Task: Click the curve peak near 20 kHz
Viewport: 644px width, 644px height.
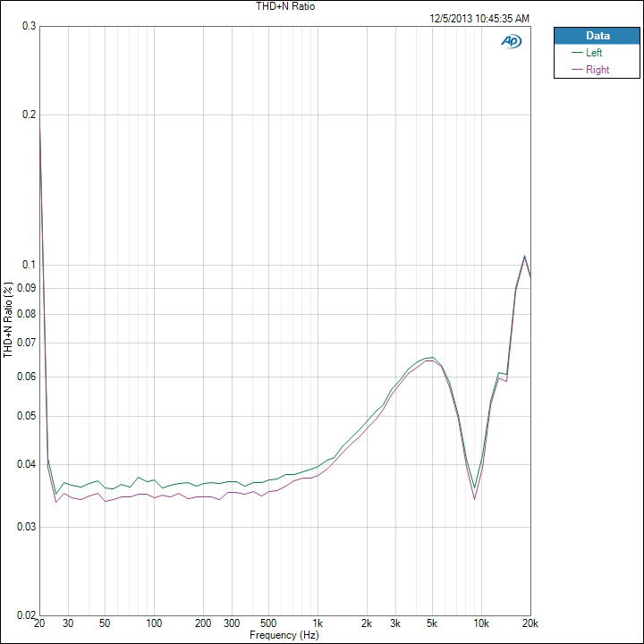Action: (x=524, y=256)
